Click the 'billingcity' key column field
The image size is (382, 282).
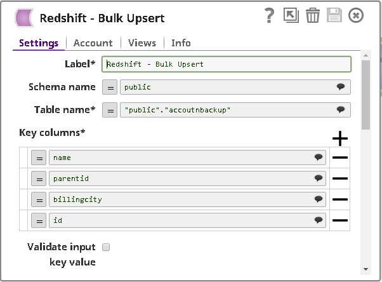tap(187, 200)
